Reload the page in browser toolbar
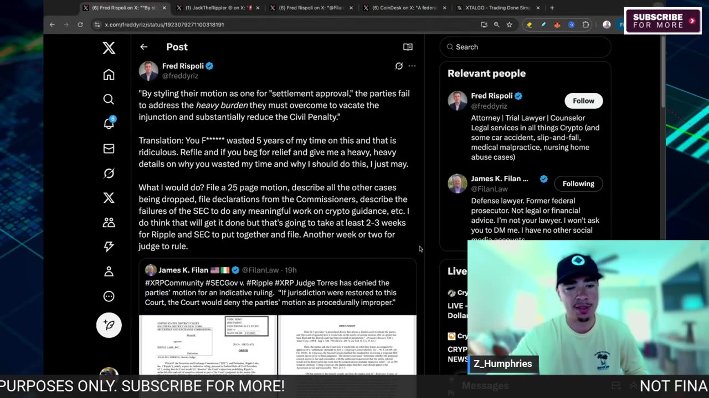Viewport: 709px width, 398px height. [x=80, y=24]
